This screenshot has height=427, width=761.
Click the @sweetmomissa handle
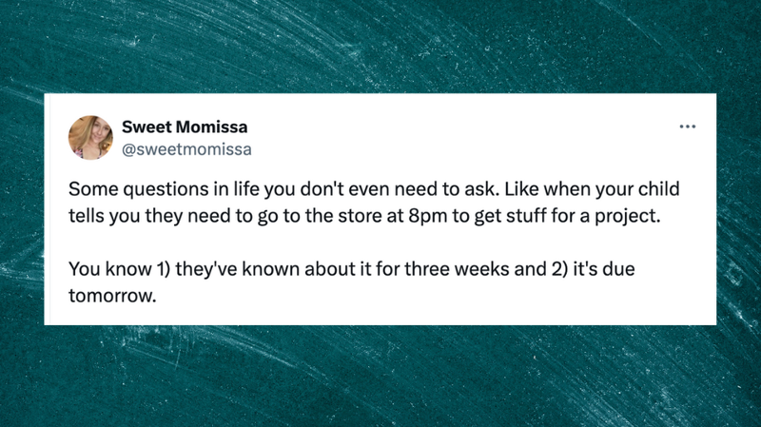(x=186, y=148)
